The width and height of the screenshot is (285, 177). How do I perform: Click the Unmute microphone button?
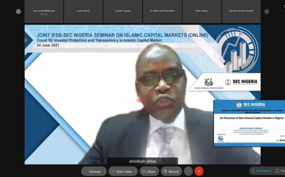pyautogui.click(x=93, y=171)
